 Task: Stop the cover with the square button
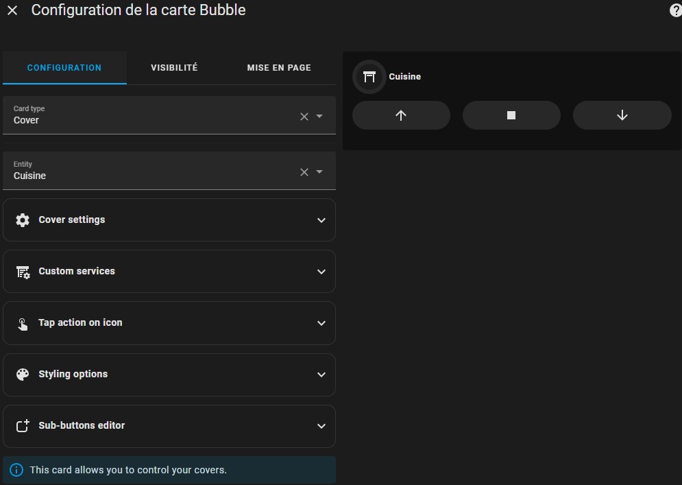tap(511, 115)
